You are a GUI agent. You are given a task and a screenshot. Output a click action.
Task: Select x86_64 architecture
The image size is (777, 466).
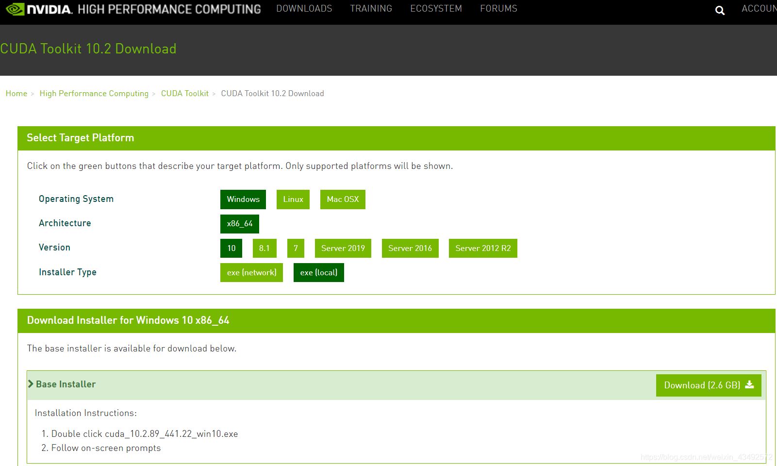coord(239,224)
